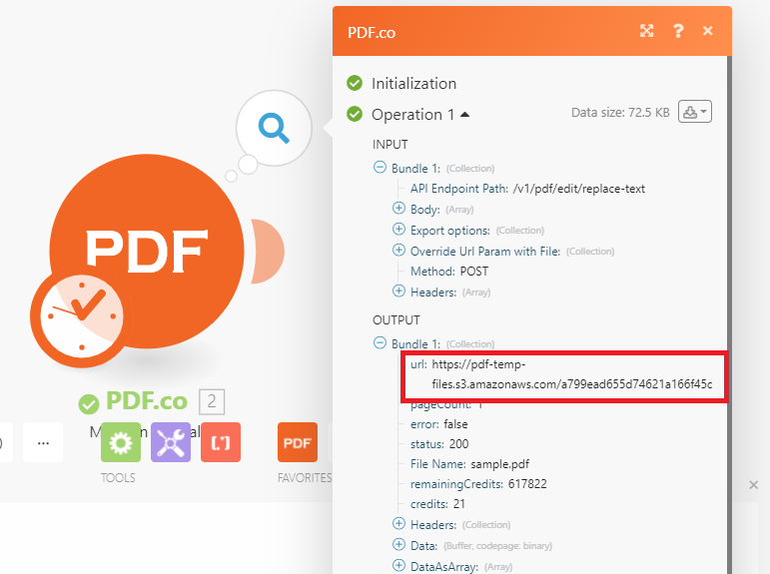Open the red brackets text parser icon
The height and width of the screenshot is (574, 770).
[221, 442]
